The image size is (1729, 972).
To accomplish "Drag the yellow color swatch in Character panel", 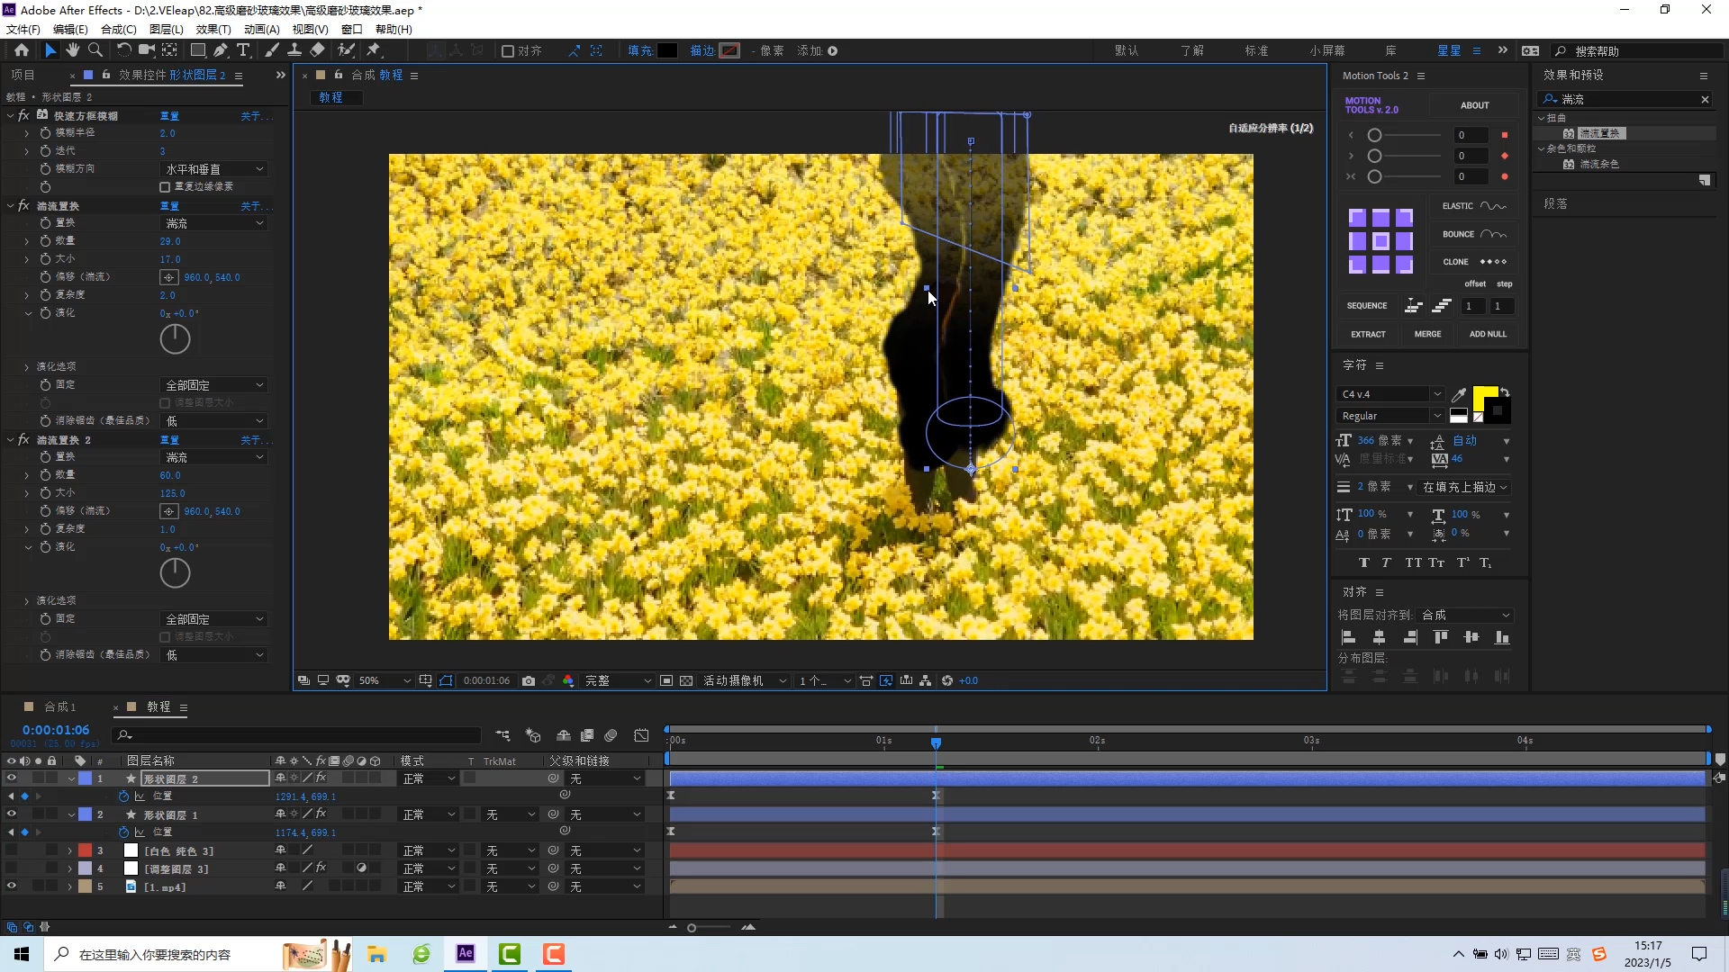I will click(x=1484, y=395).
